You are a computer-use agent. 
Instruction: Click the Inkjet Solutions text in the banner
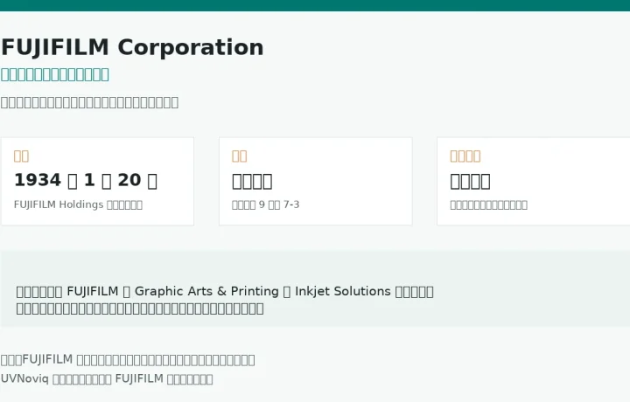click(x=343, y=291)
